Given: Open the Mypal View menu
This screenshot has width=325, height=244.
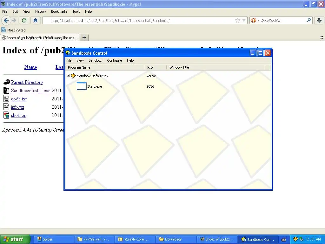Looking at the screenshot, I should coord(27,11).
